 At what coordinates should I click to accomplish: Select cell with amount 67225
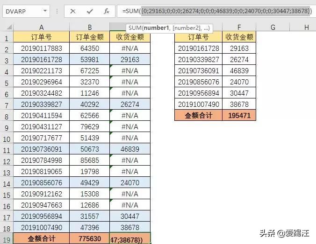coord(90,70)
